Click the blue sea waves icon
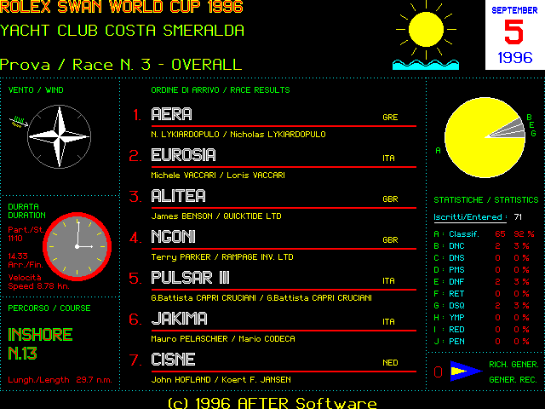545x409 pixels. (426, 65)
